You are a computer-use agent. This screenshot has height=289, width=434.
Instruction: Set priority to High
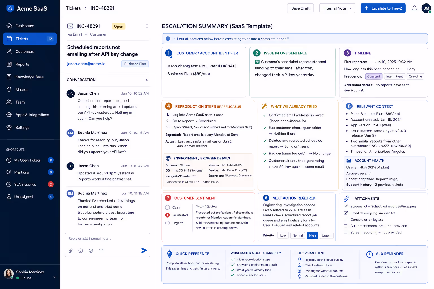tap(313, 235)
